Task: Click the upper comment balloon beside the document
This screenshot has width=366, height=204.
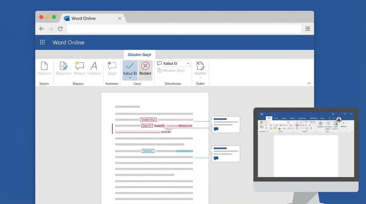Action: click(x=226, y=124)
